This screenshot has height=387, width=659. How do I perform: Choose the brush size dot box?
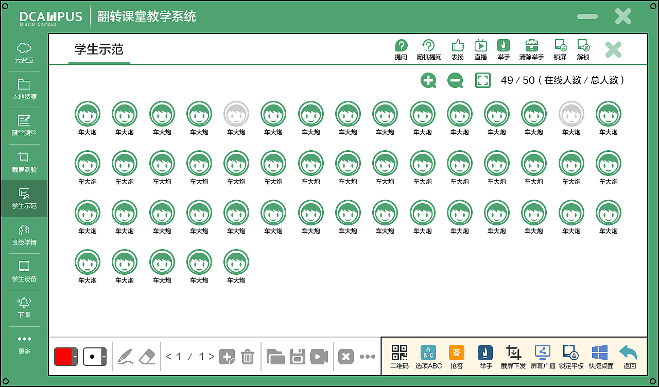92,356
